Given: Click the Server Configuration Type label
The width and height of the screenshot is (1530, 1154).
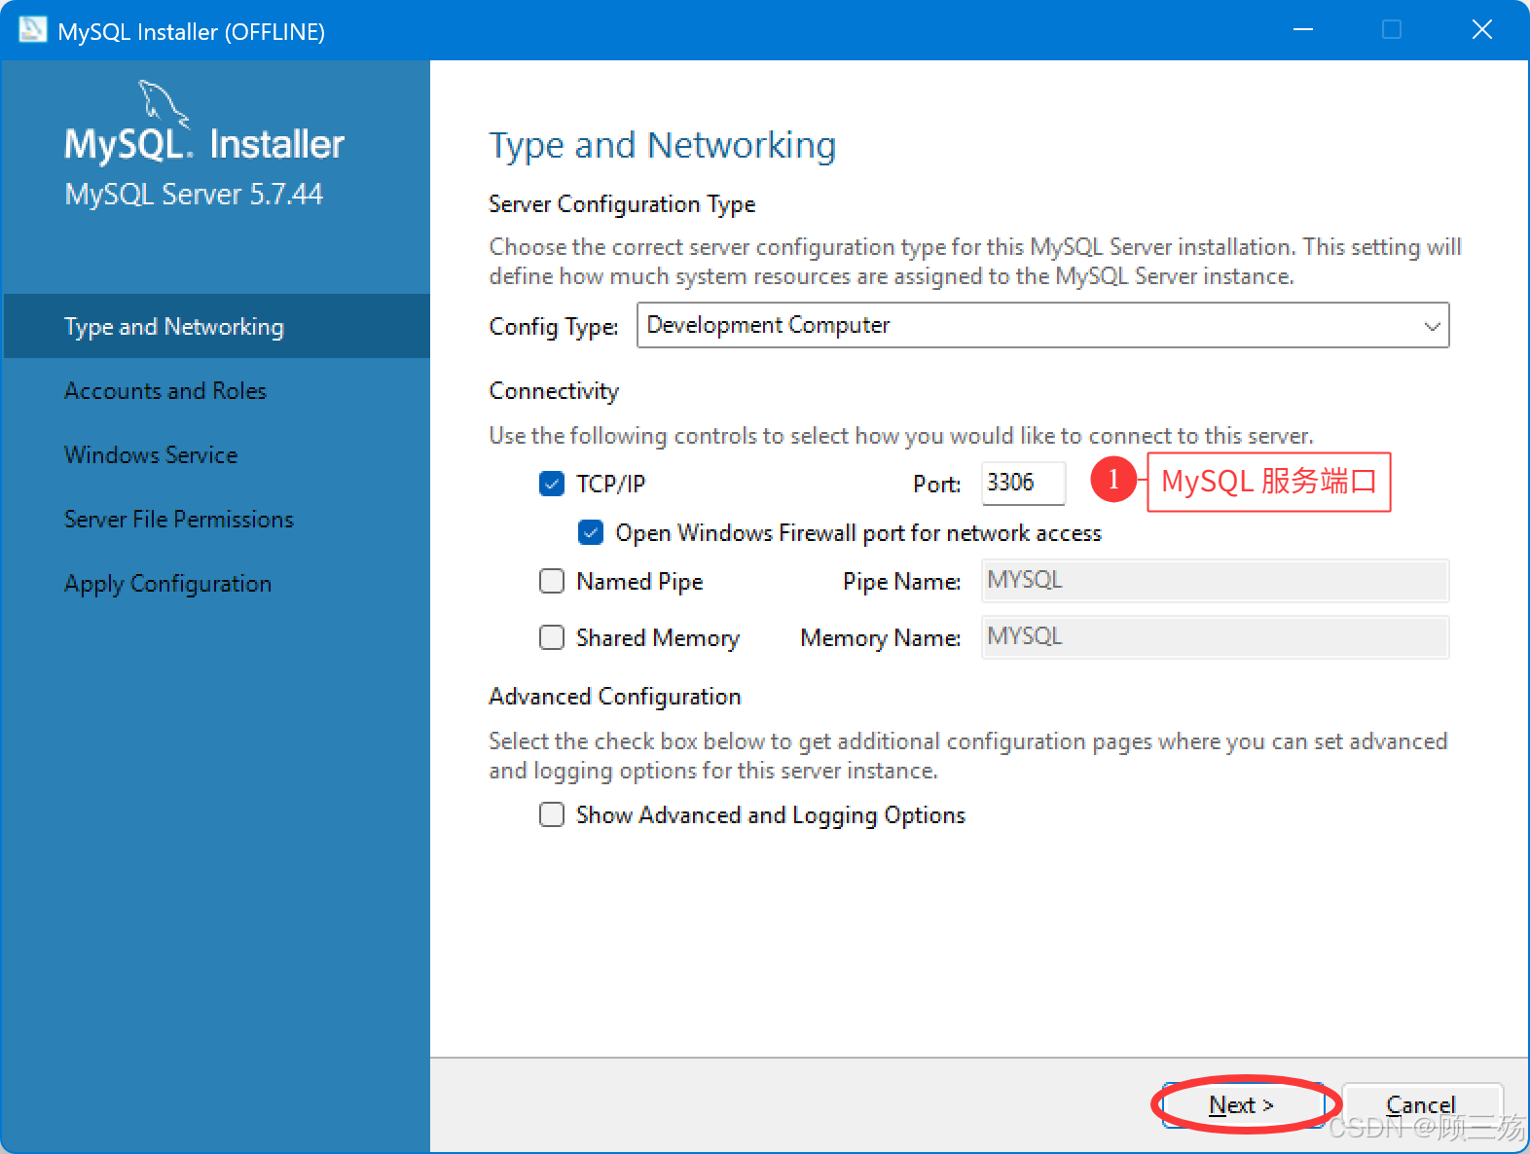Looking at the screenshot, I should [622, 204].
